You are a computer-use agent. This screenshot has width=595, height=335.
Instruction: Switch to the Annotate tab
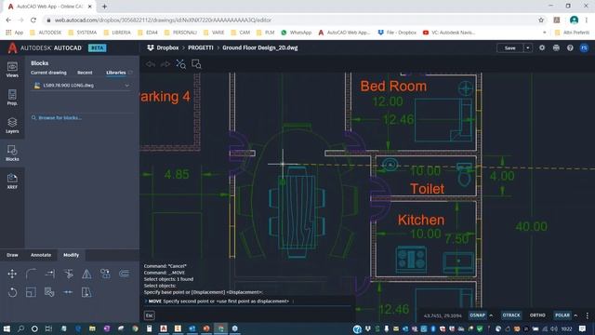click(41, 255)
